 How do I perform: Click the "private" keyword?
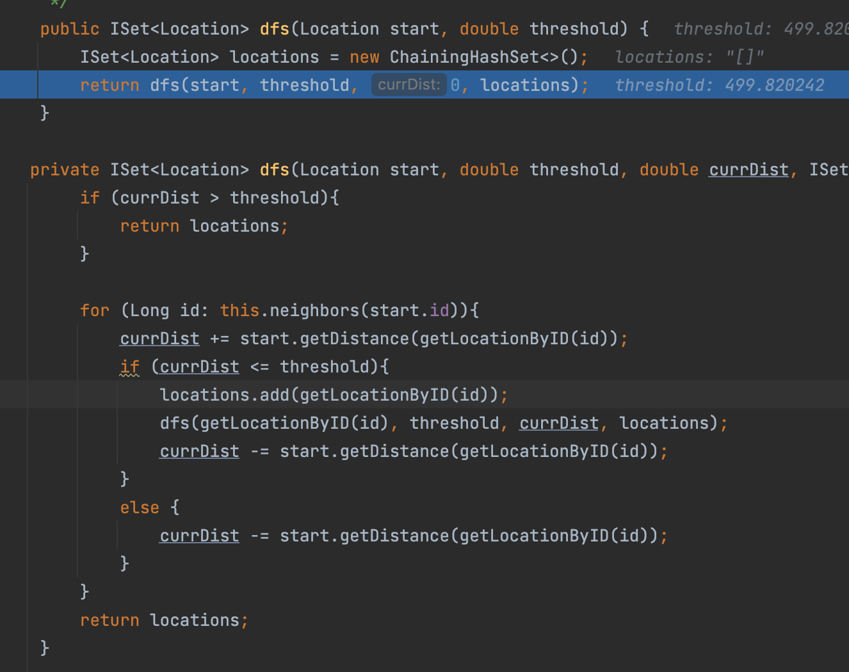pyautogui.click(x=65, y=170)
